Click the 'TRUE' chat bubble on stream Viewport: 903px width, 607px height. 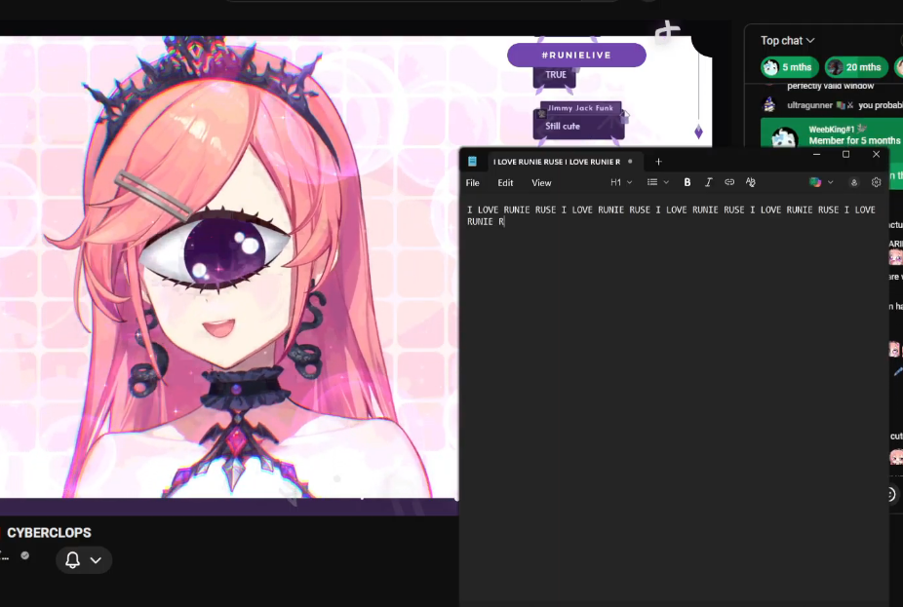555,75
